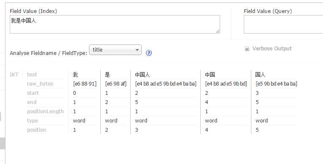Click the Analyse Fieldname / FieldType label
This screenshot has width=323, height=164.
[48, 53]
